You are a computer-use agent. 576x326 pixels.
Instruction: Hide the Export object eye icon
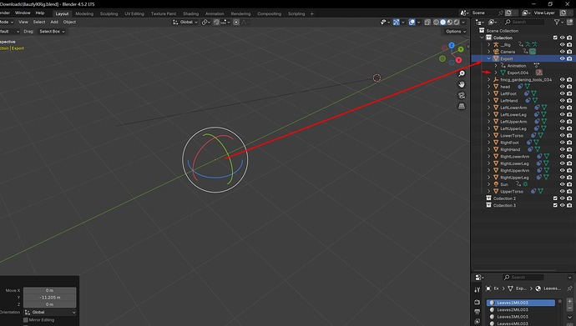coord(562,58)
